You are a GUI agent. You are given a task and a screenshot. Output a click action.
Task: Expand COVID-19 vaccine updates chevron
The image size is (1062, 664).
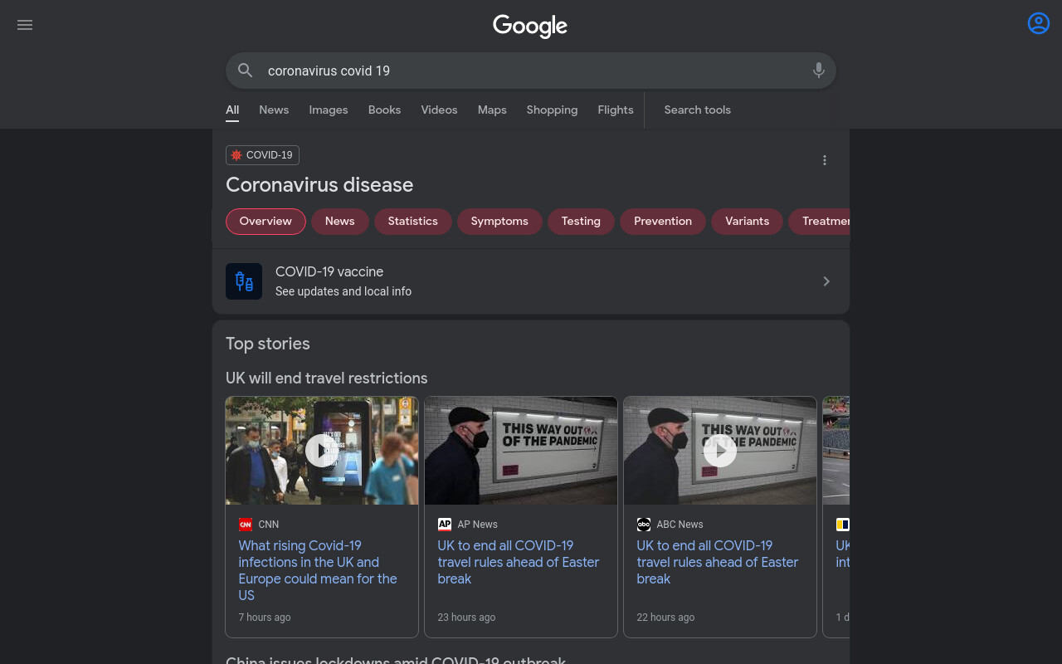(826, 281)
